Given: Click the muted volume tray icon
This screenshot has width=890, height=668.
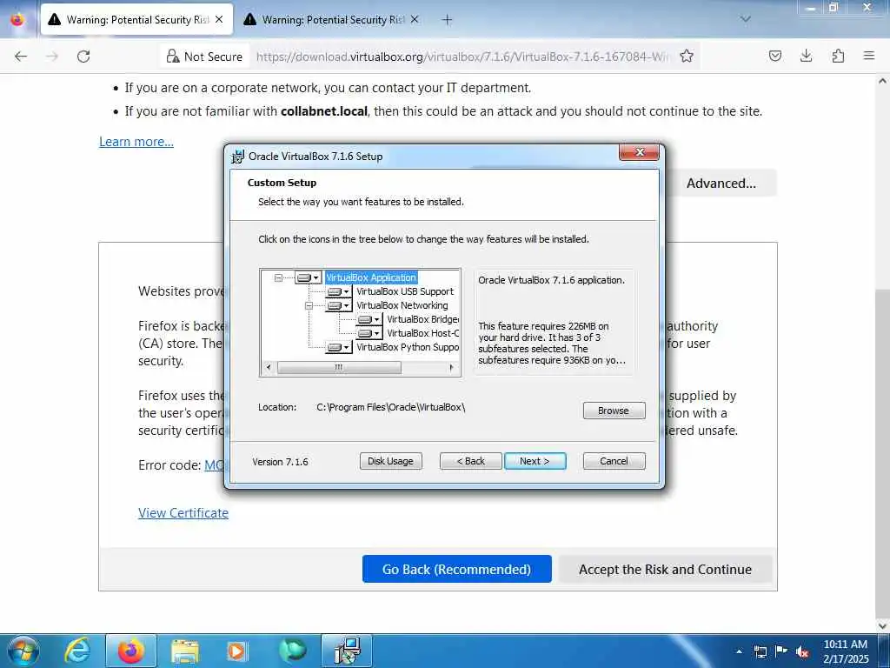Looking at the screenshot, I should (802, 652).
